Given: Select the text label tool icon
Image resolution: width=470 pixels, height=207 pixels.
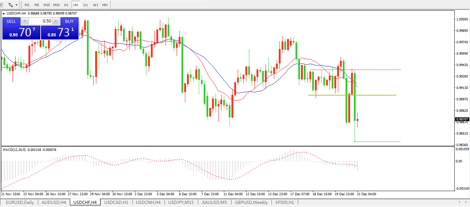Looking at the screenshot, I should pos(1,5).
